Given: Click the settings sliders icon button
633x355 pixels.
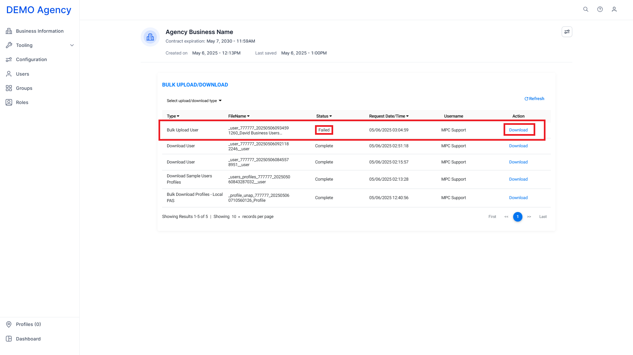Looking at the screenshot, I should [x=567, y=32].
